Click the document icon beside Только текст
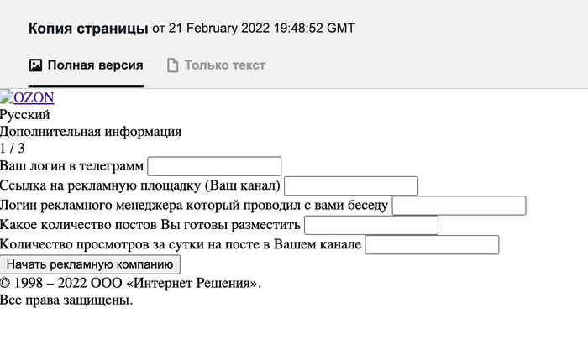The image size is (588, 355). (173, 65)
